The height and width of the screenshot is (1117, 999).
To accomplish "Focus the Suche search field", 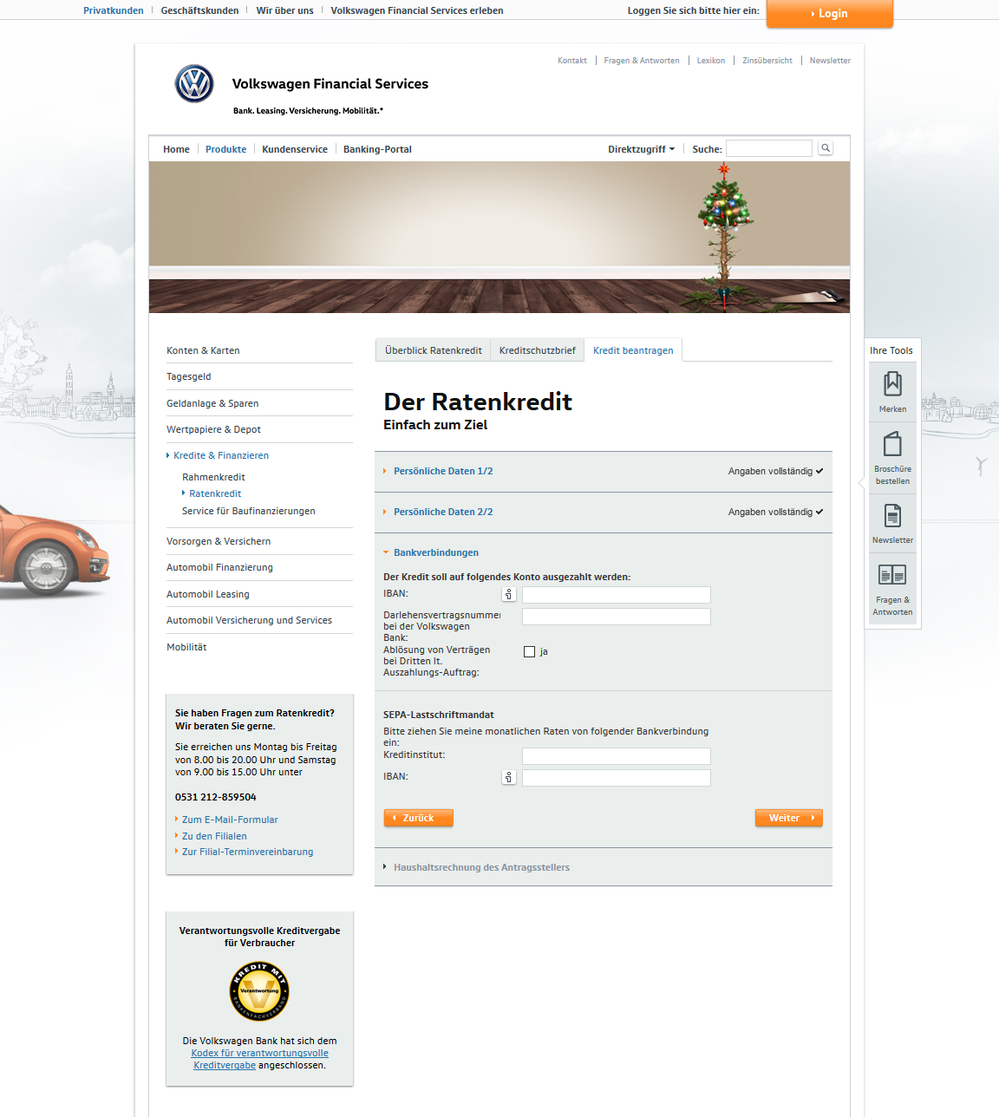I will pyautogui.click(x=769, y=148).
